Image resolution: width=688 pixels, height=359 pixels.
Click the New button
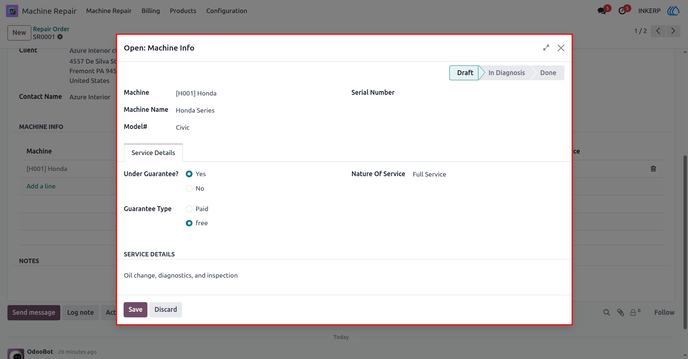pyautogui.click(x=19, y=33)
